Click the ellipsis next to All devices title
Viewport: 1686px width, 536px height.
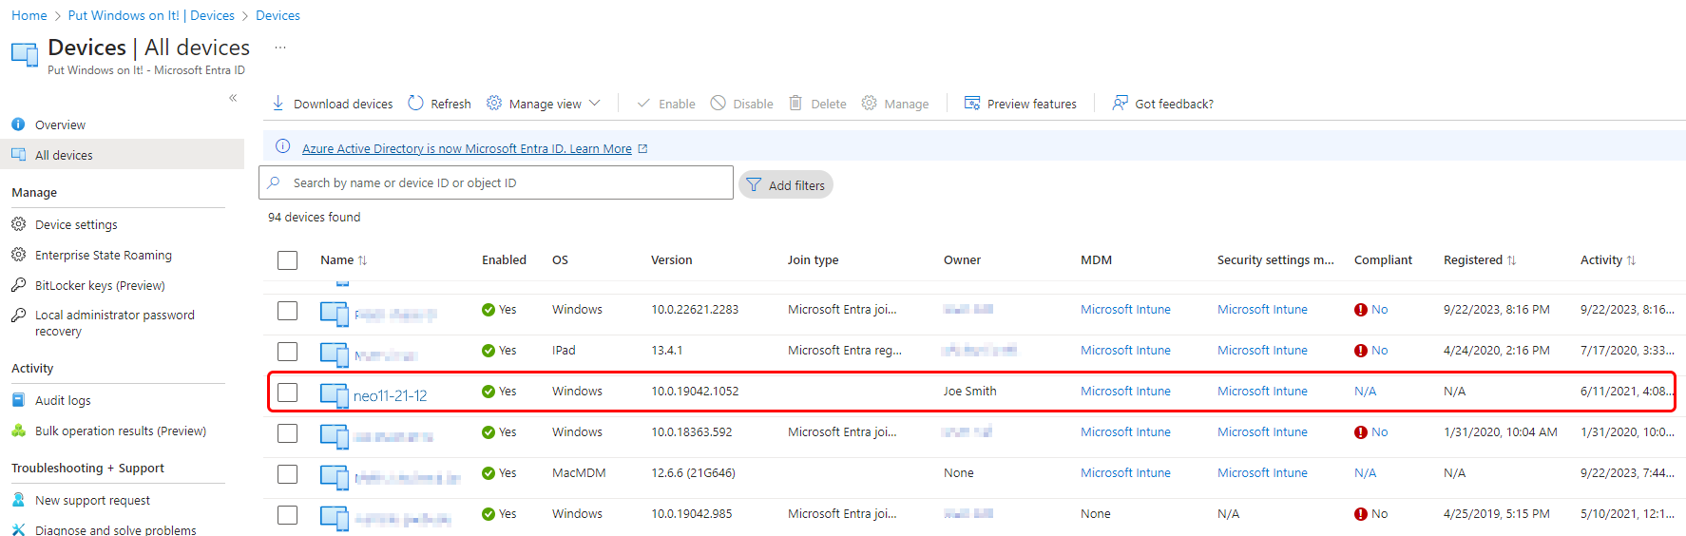(280, 48)
